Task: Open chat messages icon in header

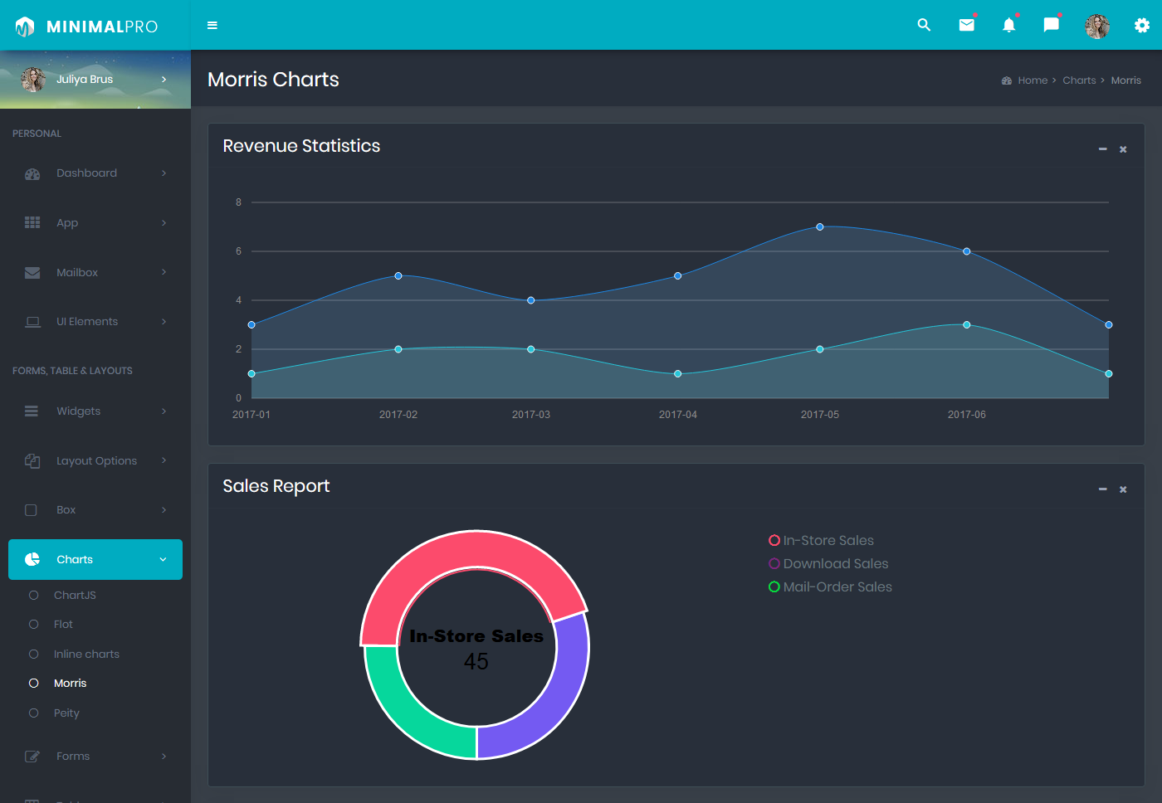Action: click(x=1051, y=25)
